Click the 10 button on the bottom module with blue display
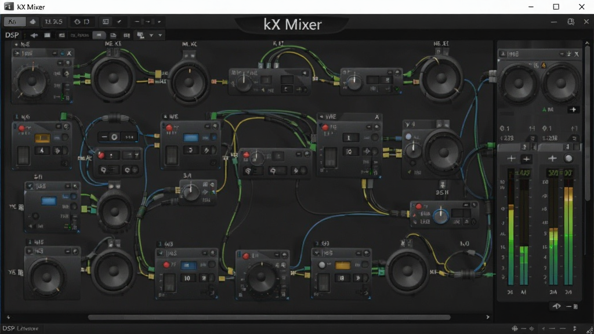This screenshot has width=594, height=334. click(187, 278)
